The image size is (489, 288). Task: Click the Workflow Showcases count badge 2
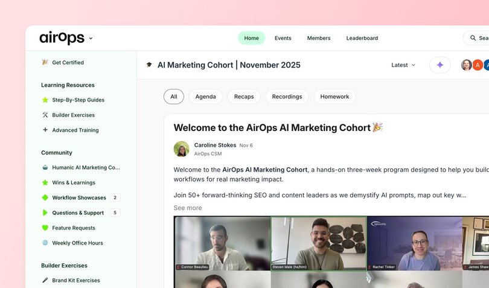115,197
